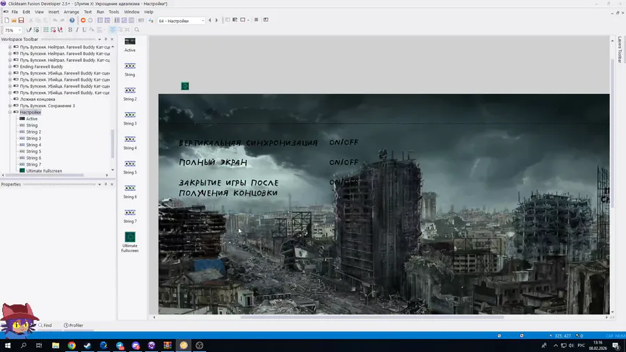
Task: Expand 'Путь Вупсеня. Сохранение 3' tree node
Action: [x=10, y=106]
